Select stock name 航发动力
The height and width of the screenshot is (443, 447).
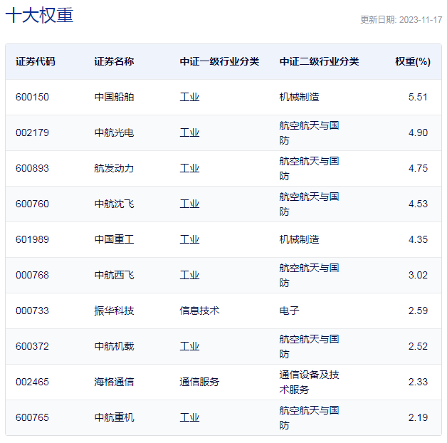114,168
